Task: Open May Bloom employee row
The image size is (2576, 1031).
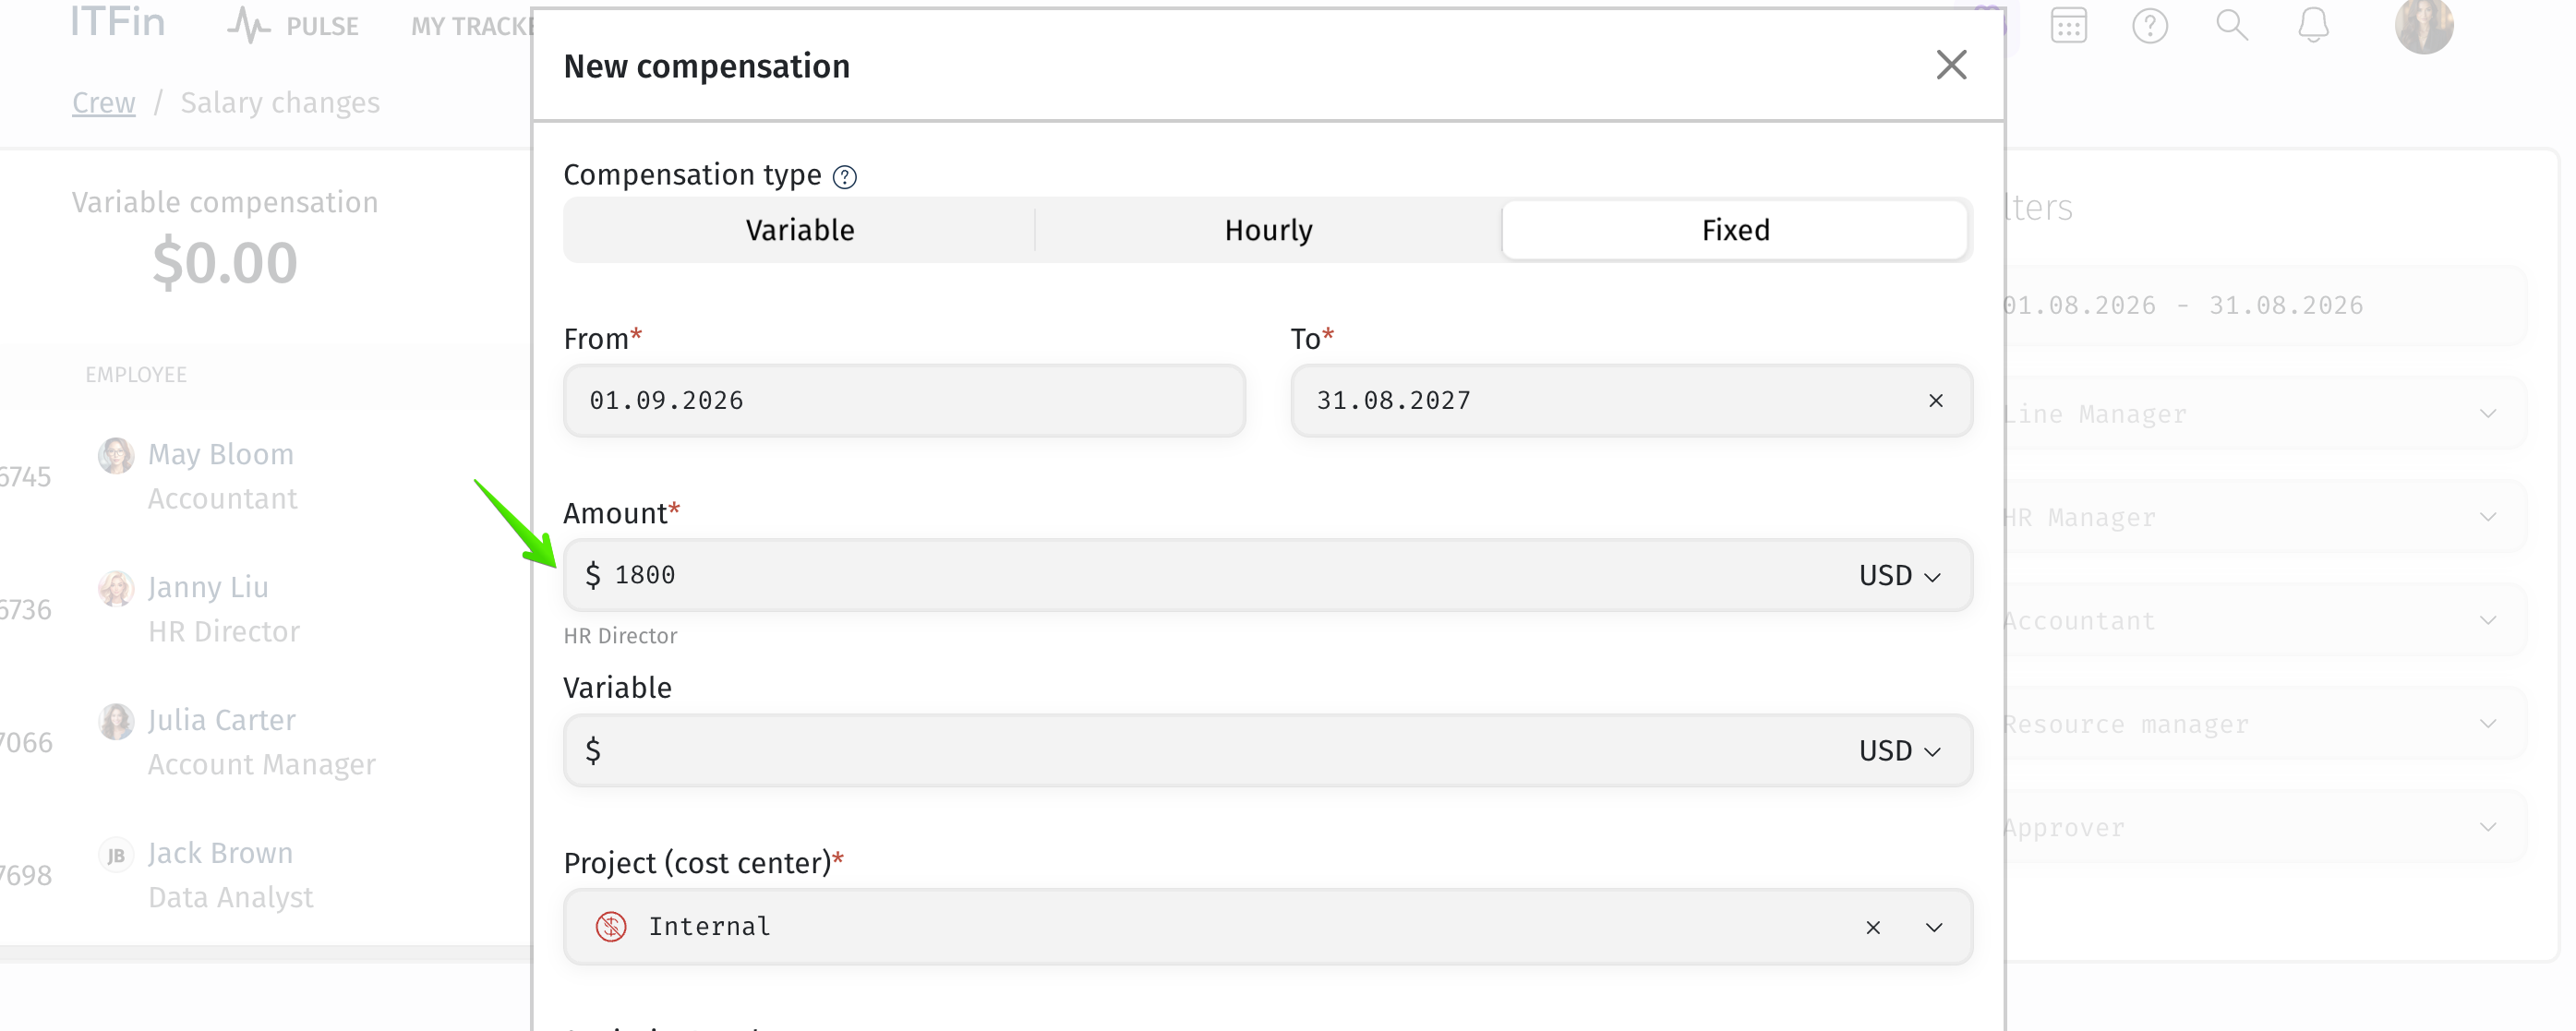Action: point(266,476)
